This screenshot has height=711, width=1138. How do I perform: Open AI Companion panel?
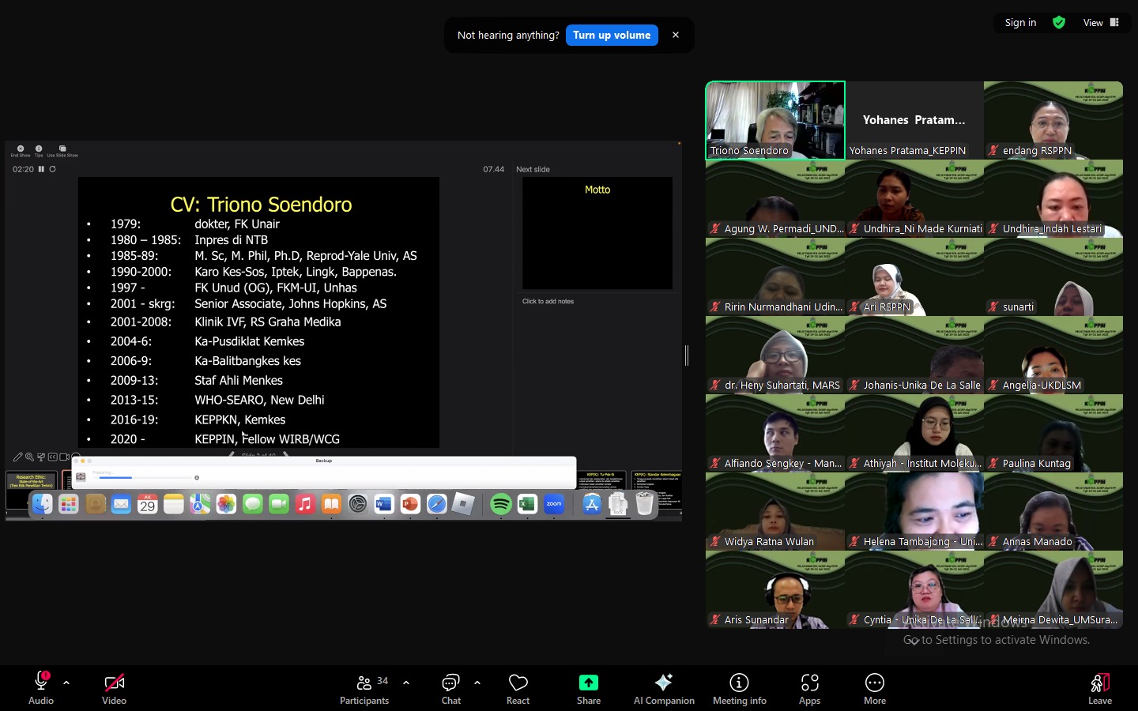pos(664,688)
